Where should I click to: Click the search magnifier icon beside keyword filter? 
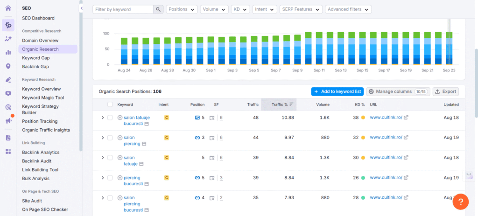(159, 9)
